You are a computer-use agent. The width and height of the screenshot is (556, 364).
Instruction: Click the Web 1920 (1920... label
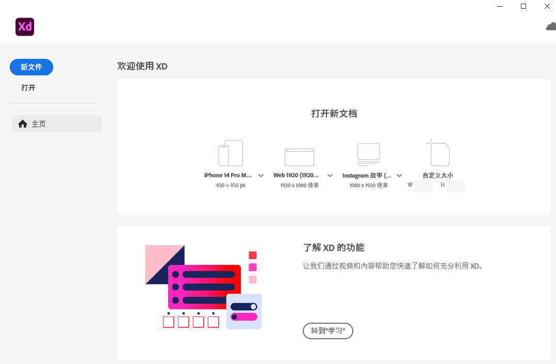(x=296, y=176)
